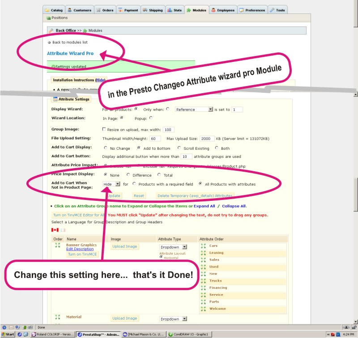Hide the Installation Instructions
The image size is (358, 338).
[x=100, y=80]
